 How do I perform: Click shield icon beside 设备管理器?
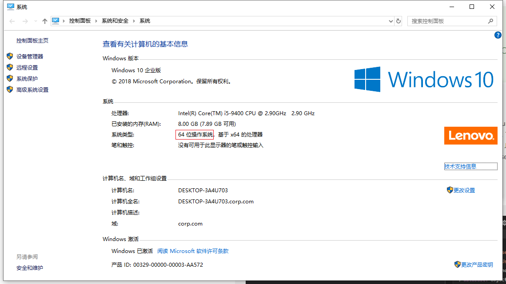[10, 56]
